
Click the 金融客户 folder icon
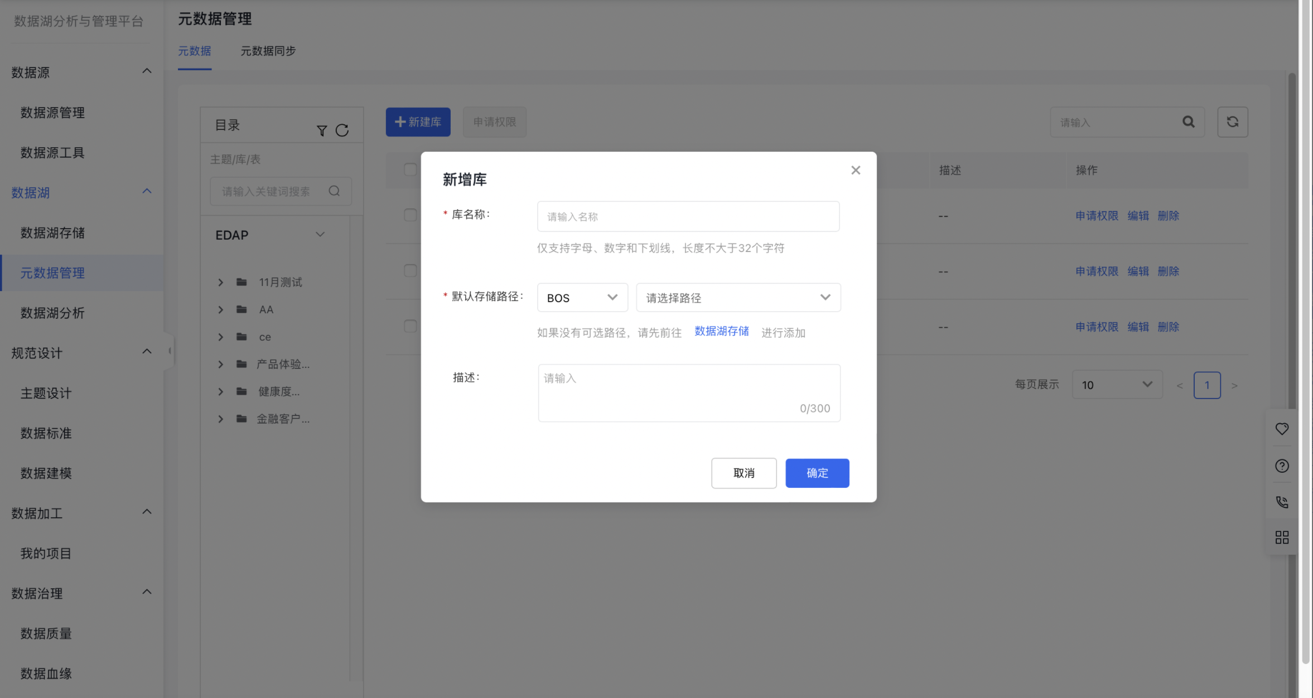pos(242,419)
